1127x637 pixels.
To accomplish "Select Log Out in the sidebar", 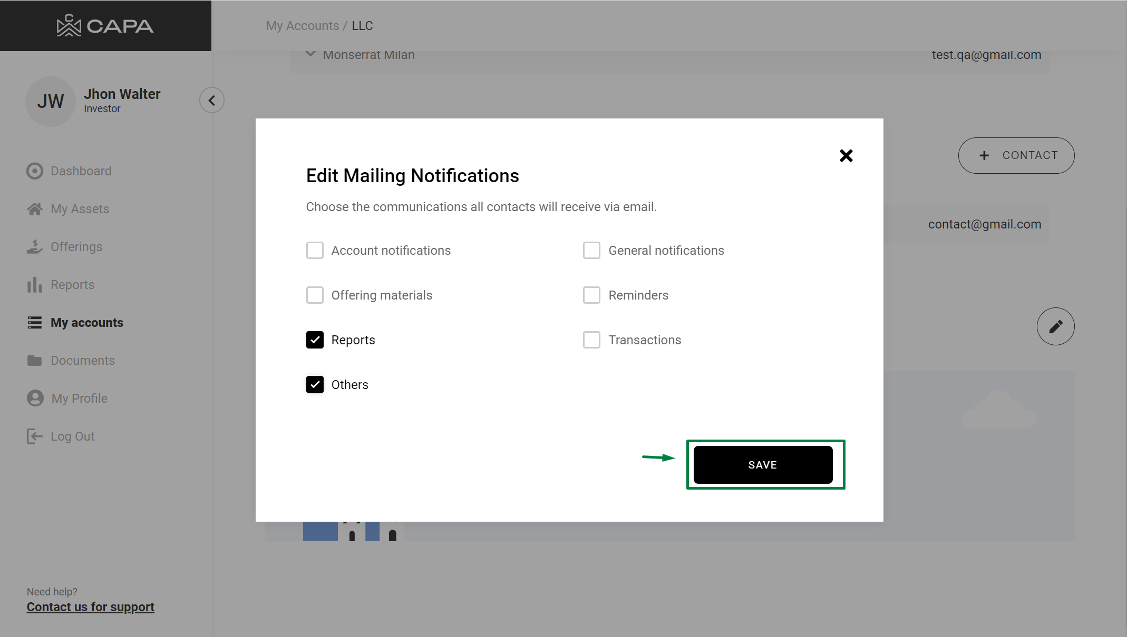I will click(72, 436).
